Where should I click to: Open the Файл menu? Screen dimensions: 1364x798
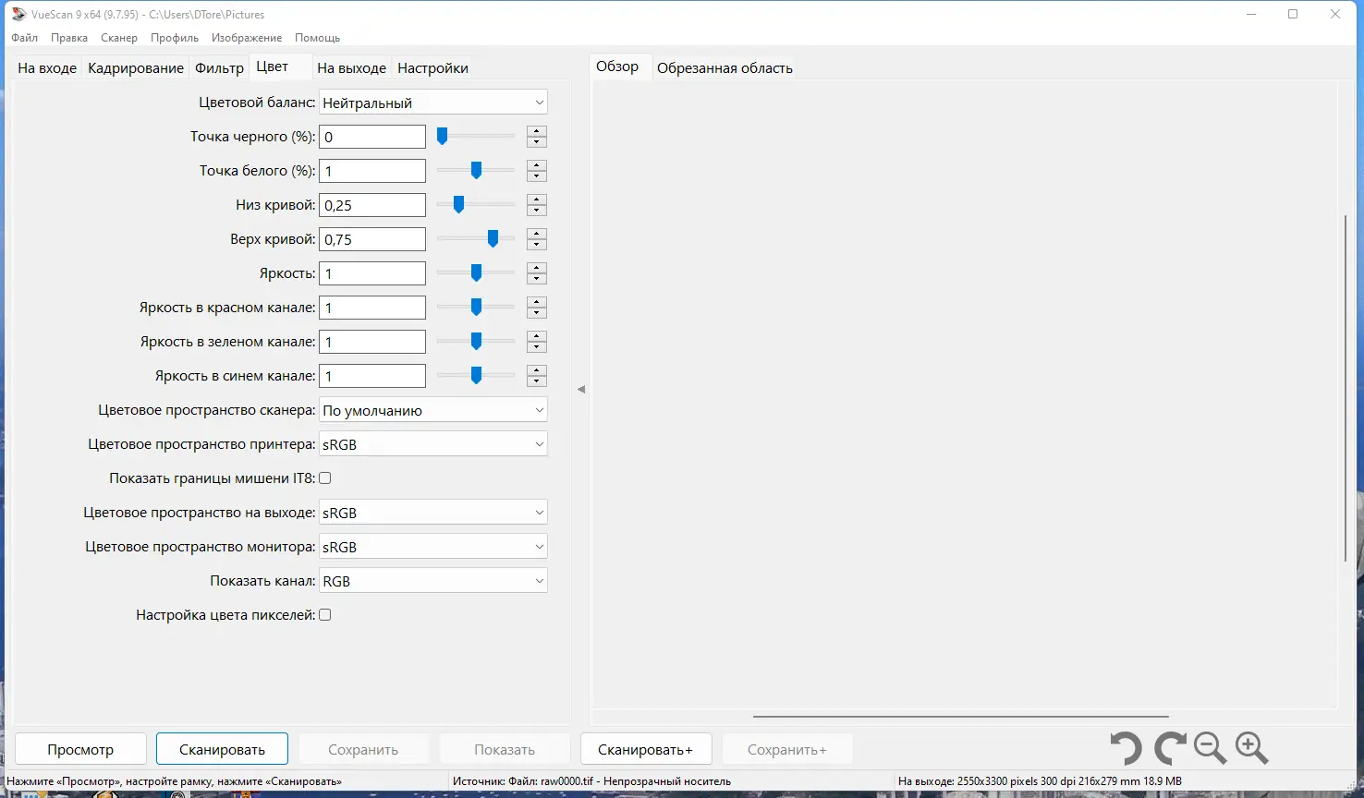pyautogui.click(x=25, y=38)
